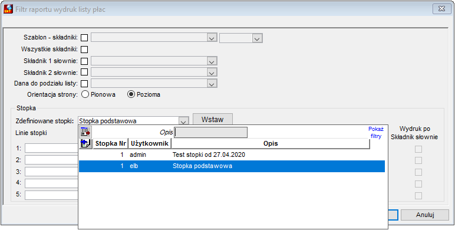Click the footer line 3 input field
This screenshot has height=230, width=455.
coord(51,172)
